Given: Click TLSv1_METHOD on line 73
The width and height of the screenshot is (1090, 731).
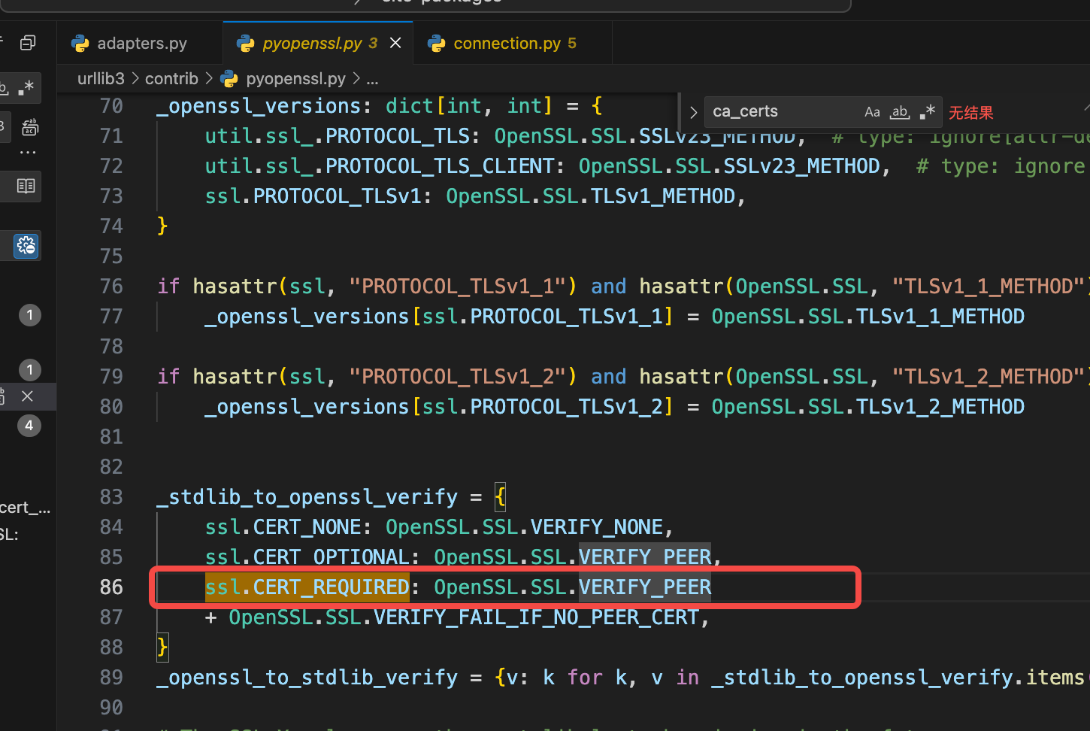Looking at the screenshot, I should [663, 196].
